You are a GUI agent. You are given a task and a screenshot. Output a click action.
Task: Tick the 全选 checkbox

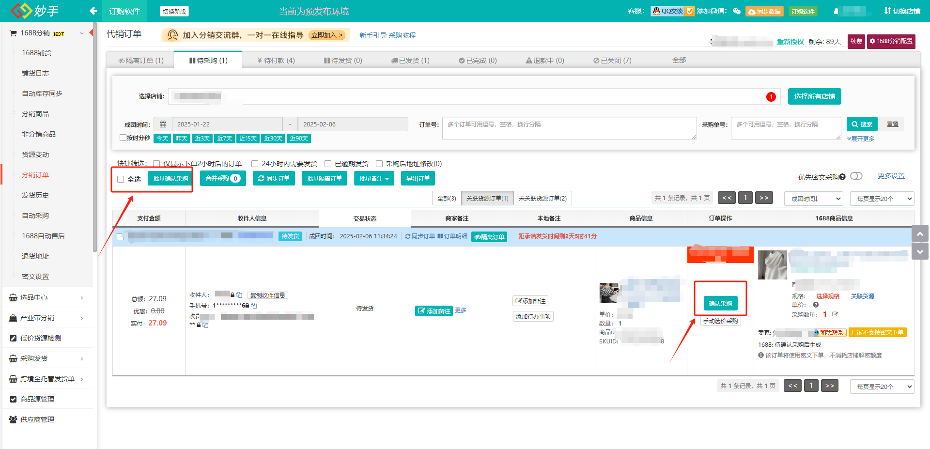(x=121, y=179)
